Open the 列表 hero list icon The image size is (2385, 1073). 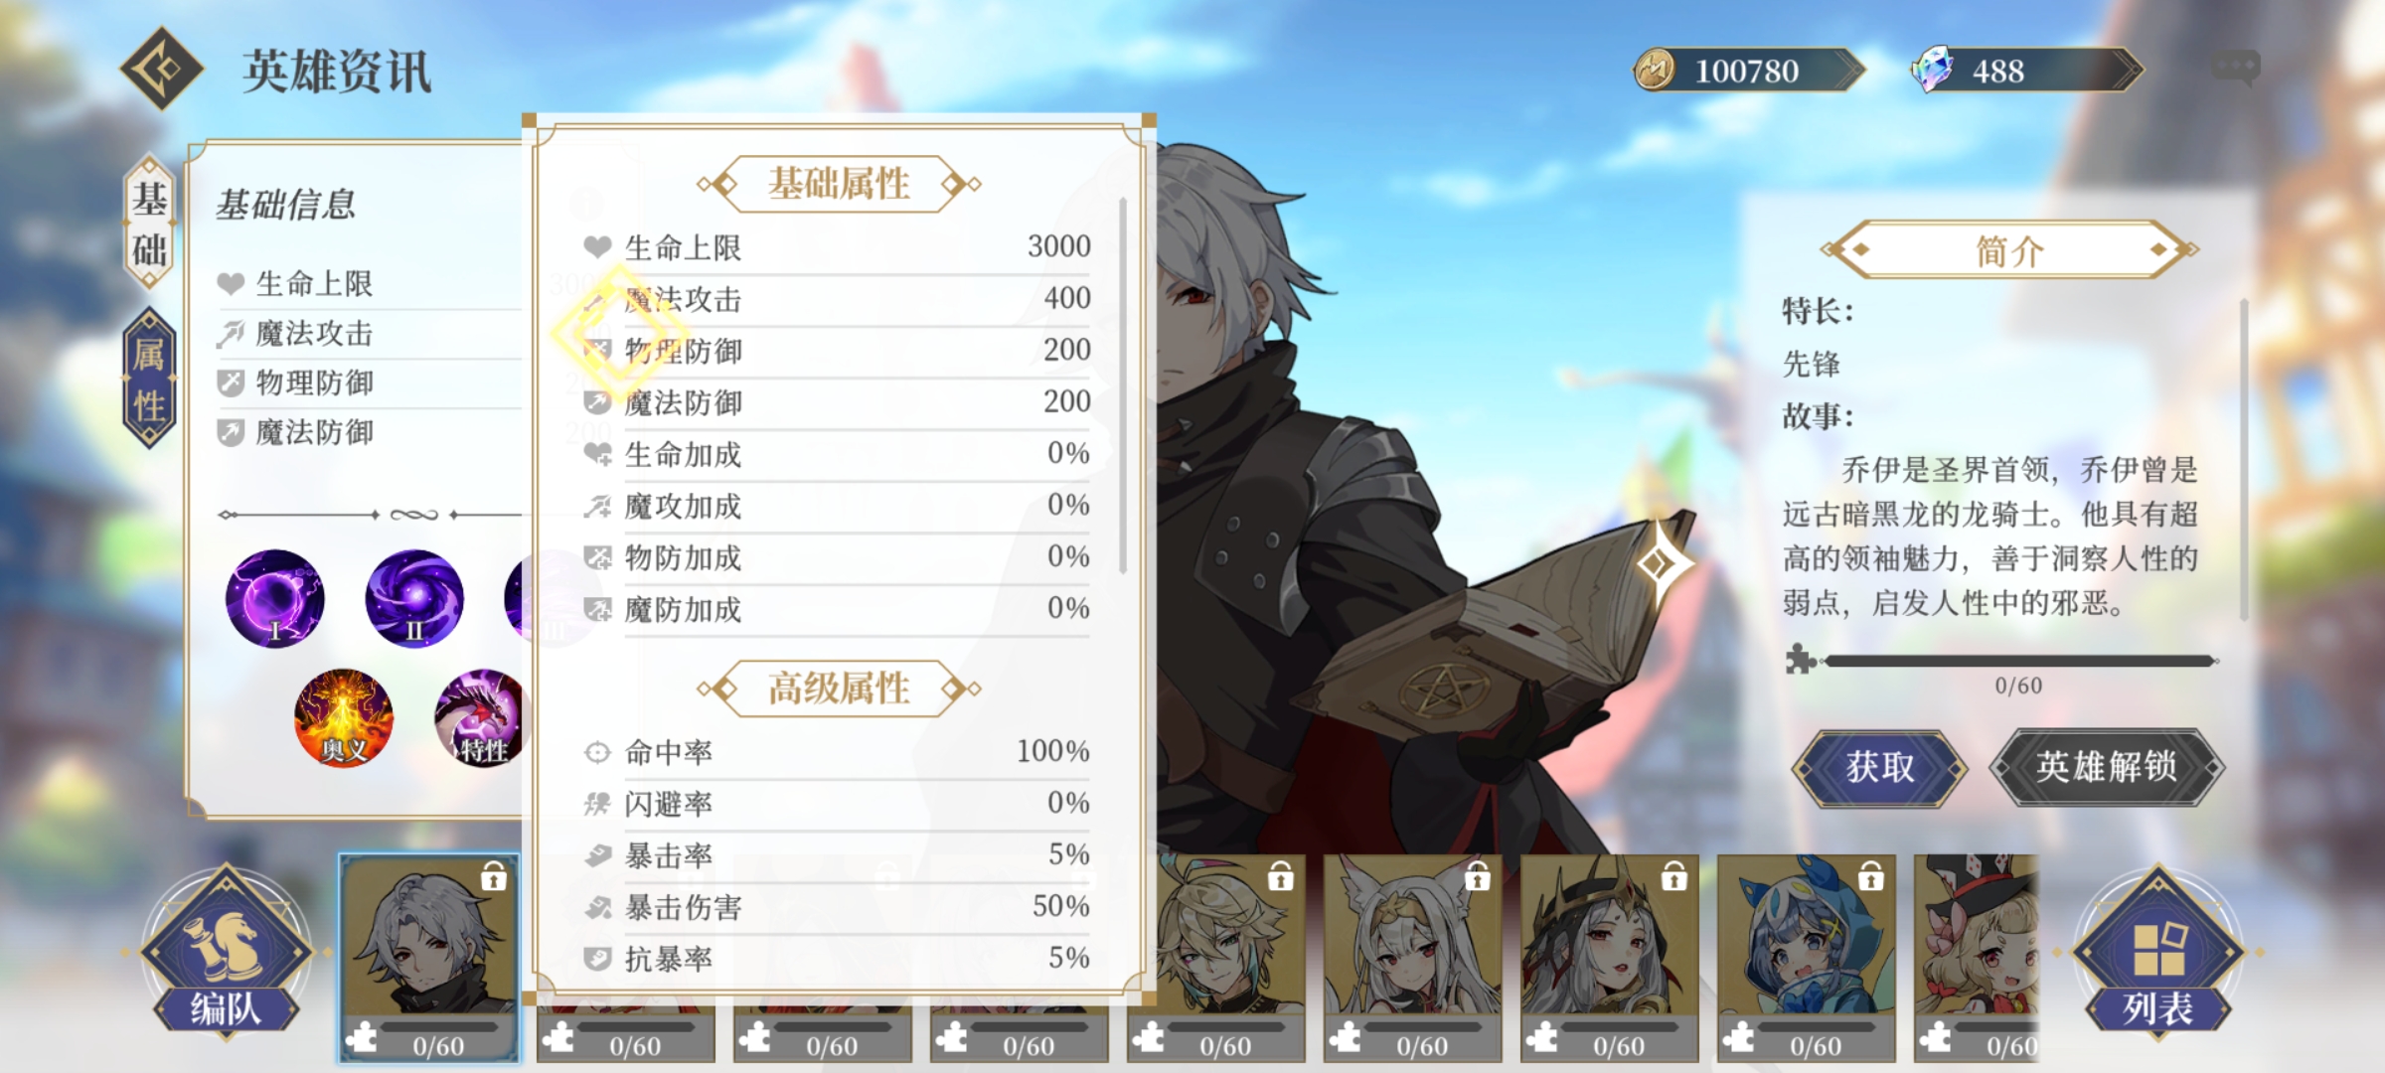[x=2158, y=952]
